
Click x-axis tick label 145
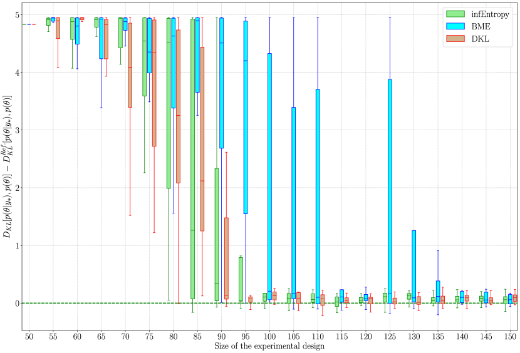[x=486, y=337]
